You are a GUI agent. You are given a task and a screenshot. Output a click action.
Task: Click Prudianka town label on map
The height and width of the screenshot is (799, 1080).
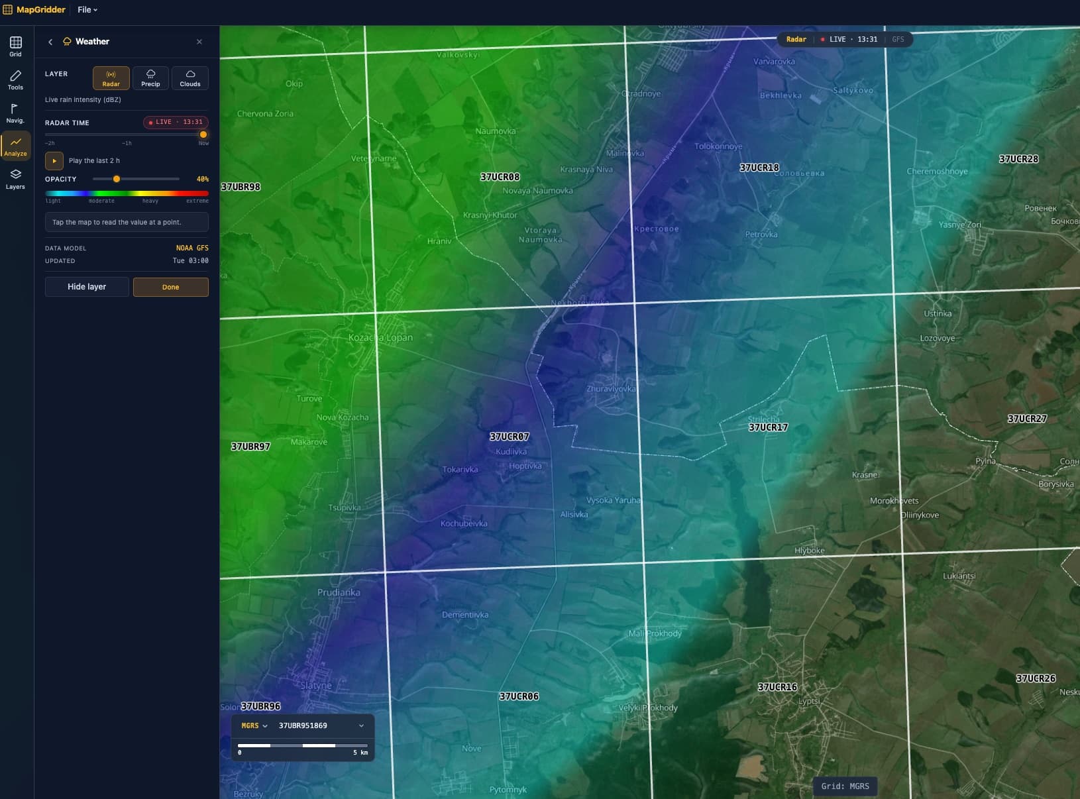[x=339, y=592]
